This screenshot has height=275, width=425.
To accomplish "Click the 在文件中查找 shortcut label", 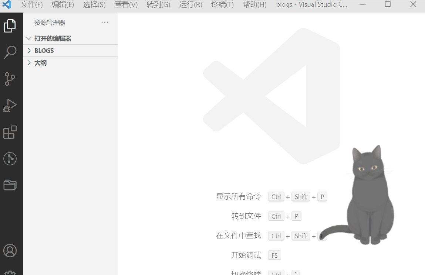I will 239,236.
